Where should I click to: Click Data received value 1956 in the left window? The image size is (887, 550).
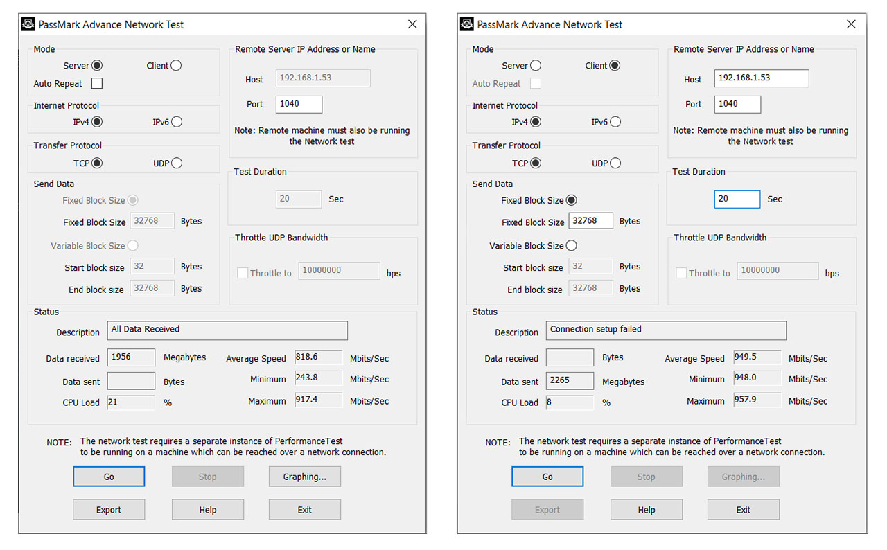point(131,357)
